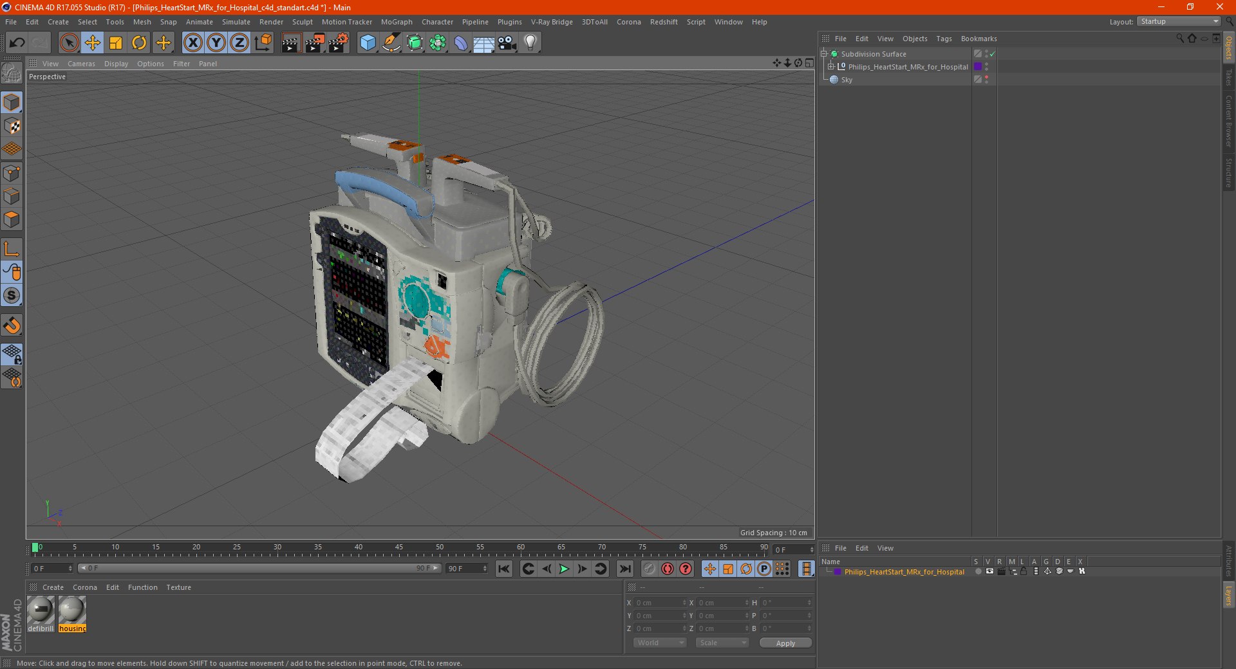Click X position input field
The width and height of the screenshot is (1236, 669).
[660, 603]
